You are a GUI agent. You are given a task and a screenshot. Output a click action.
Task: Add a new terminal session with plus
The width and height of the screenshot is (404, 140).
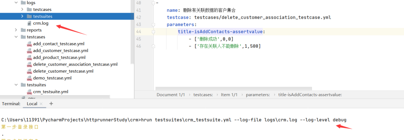(51, 104)
